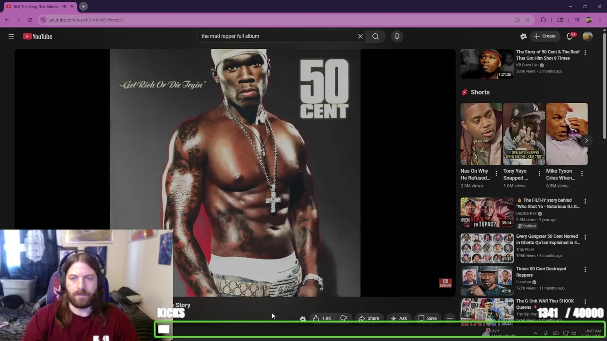Open YouTube notifications bell
This screenshot has height=341, width=607.
(x=570, y=36)
